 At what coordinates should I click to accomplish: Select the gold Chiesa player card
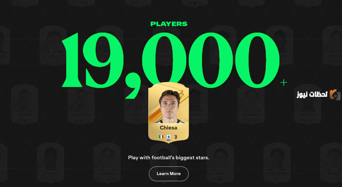[x=169, y=112]
